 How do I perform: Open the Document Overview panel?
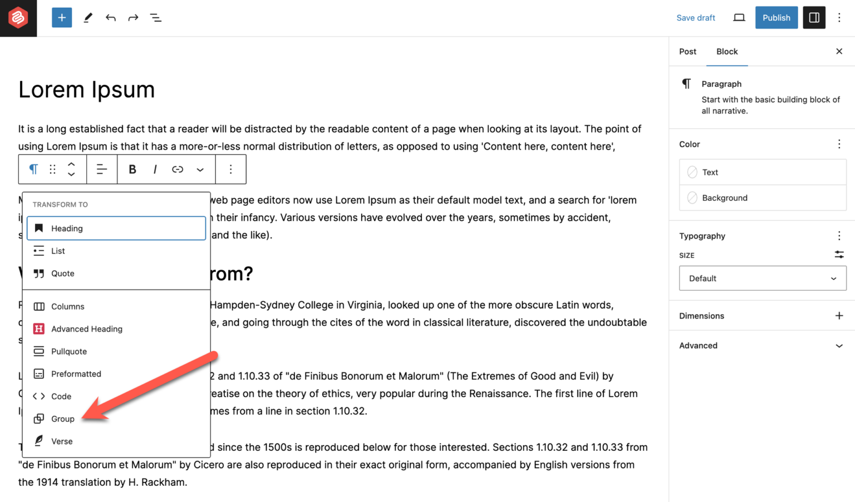pyautogui.click(x=156, y=17)
